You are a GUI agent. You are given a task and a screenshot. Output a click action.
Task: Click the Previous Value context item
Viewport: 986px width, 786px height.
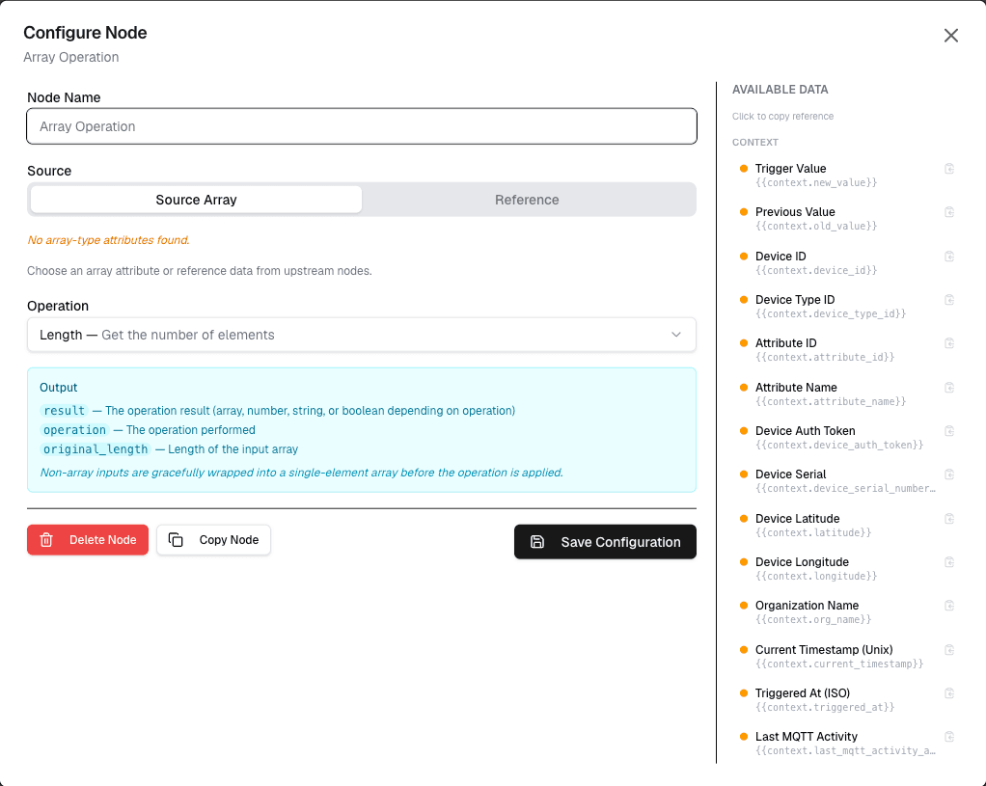(846, 219)
